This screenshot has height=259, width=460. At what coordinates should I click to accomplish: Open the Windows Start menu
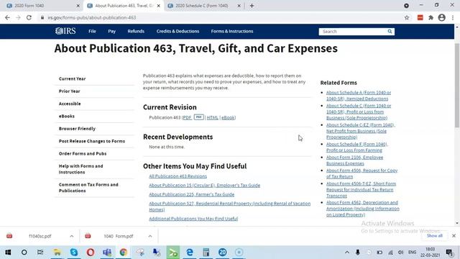click(8, 253)
